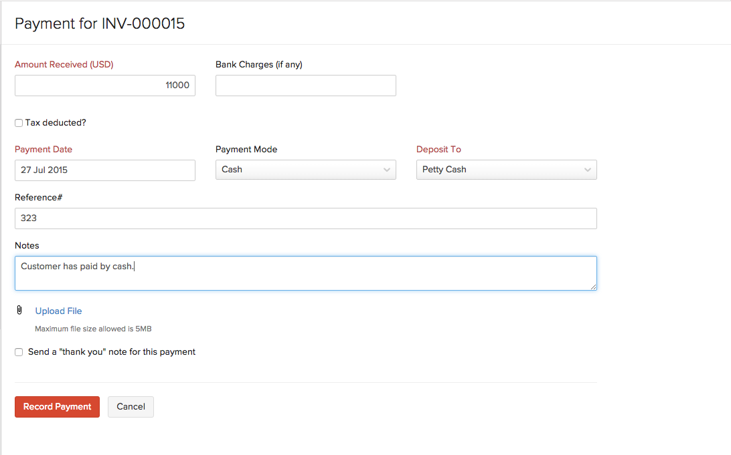Screen dimensions: 731x455
Task: Click the Deposit To dropdown chevron
Action: pyautogui.click(x=588, y=169)
